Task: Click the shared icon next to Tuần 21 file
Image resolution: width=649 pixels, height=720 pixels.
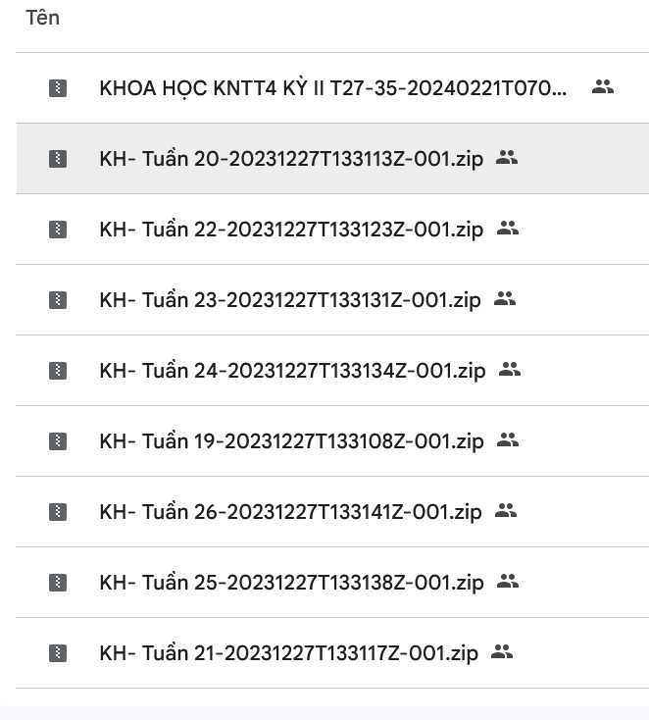Action: pyautogui.click(x=502, y=651)
